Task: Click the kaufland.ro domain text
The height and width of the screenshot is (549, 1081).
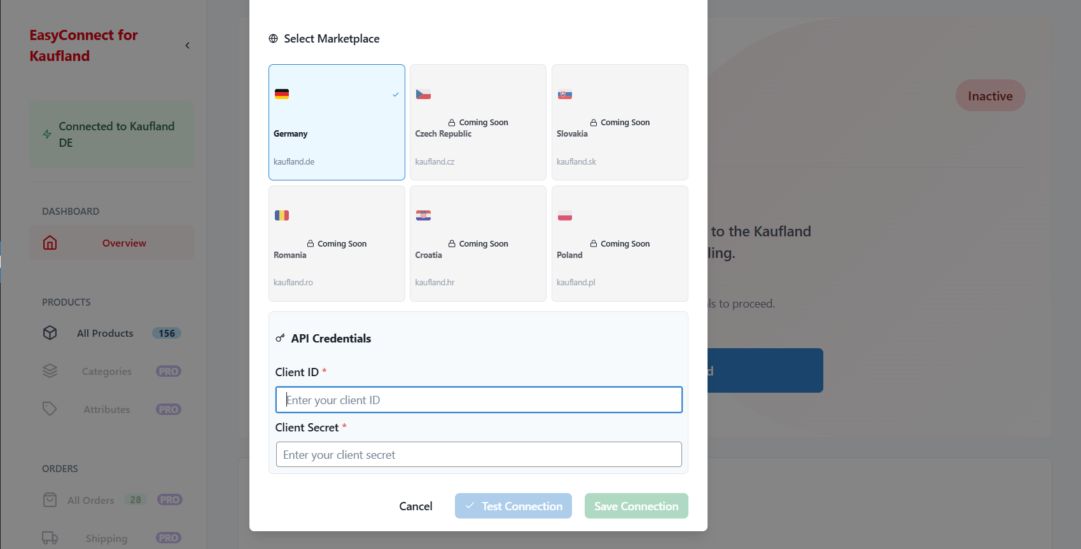Action: coord(293,282)
